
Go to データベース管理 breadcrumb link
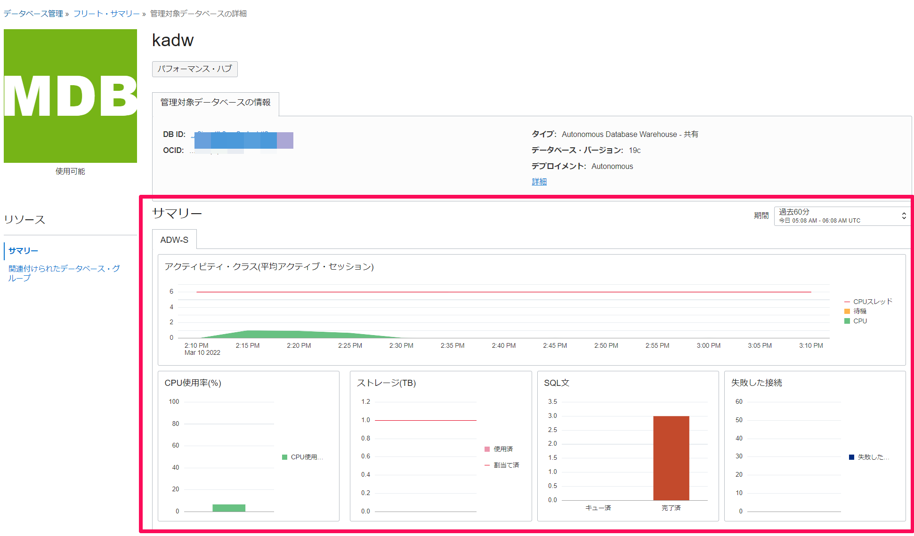point(33,14)
